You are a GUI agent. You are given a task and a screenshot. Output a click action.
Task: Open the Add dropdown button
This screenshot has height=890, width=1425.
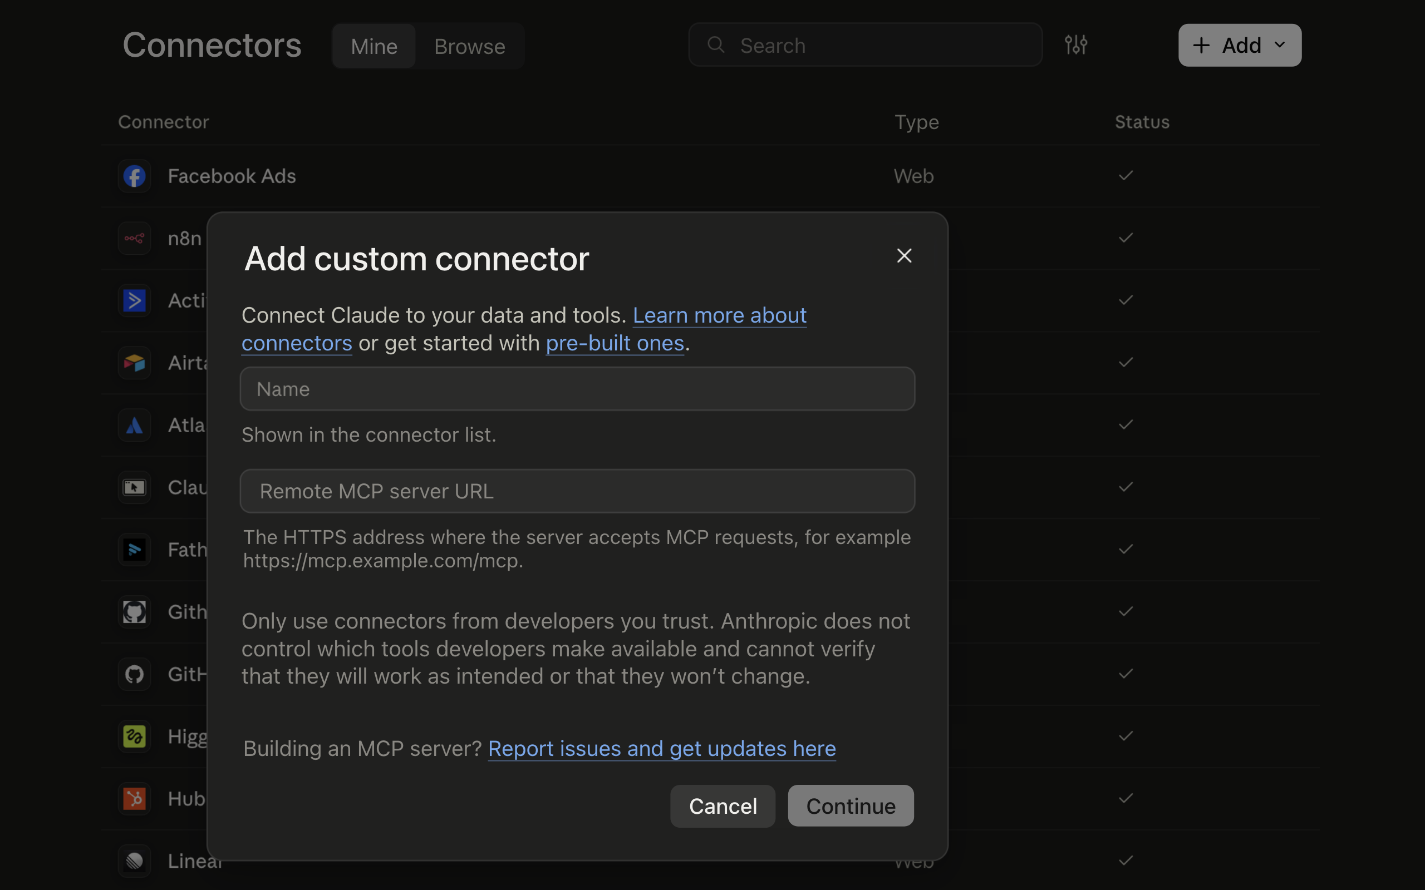1240,45
